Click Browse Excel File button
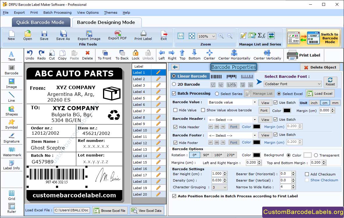 tap(109, 210)
